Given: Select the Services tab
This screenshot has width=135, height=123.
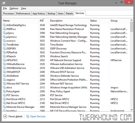Looking at the screenshot, I should click(x=80, y=13).
